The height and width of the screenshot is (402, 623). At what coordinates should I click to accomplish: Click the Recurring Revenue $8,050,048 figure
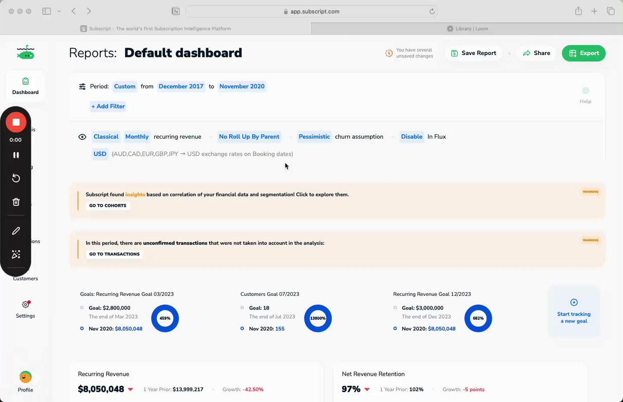[x=101, y=389]
